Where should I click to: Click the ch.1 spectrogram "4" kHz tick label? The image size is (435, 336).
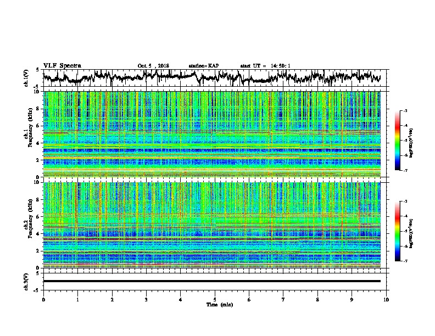38,143
